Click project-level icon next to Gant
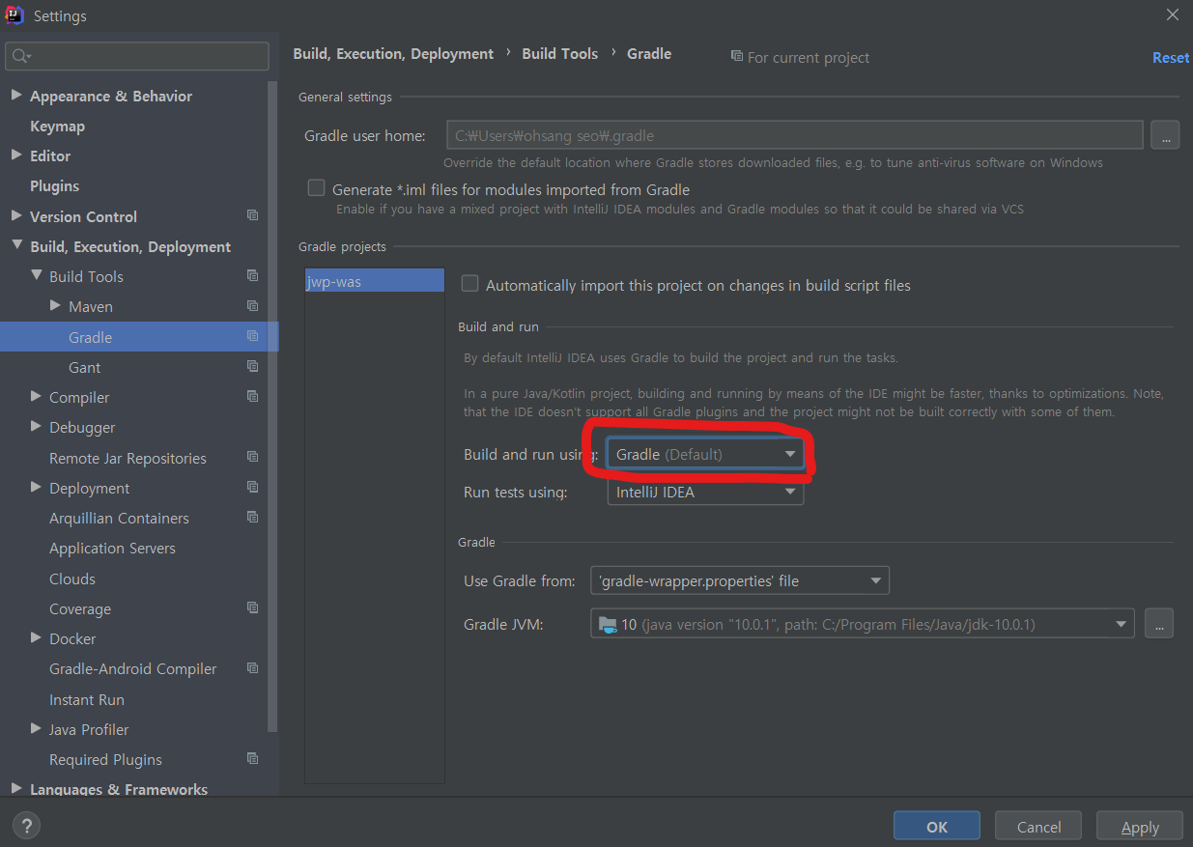The height and width of the screenshot is (847, 1193). [252, 366]
